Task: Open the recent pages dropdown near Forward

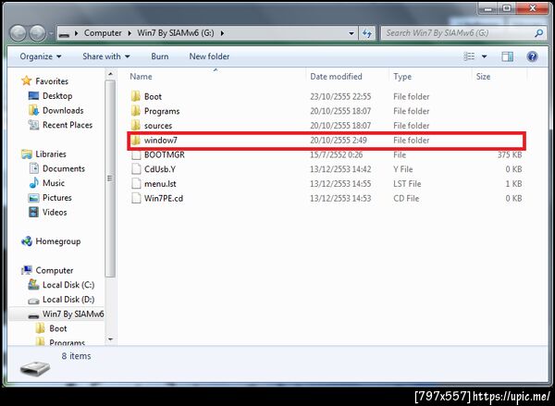Action: (51, 34)
